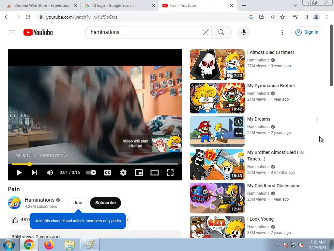Show hidden system tray icons arrow
The image size is (334, 251).
277,245
